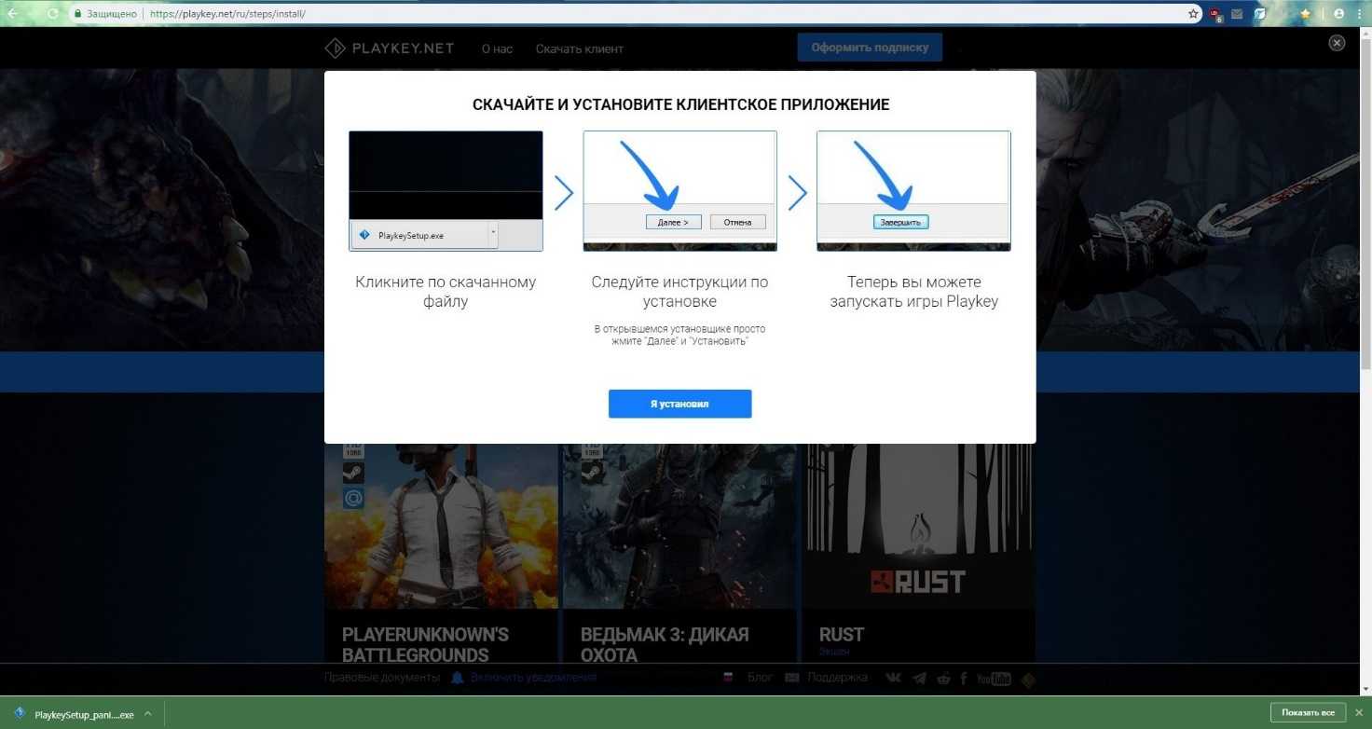
Task: Click 'Включить уведомления' link
Action: (x=532, y=678)
